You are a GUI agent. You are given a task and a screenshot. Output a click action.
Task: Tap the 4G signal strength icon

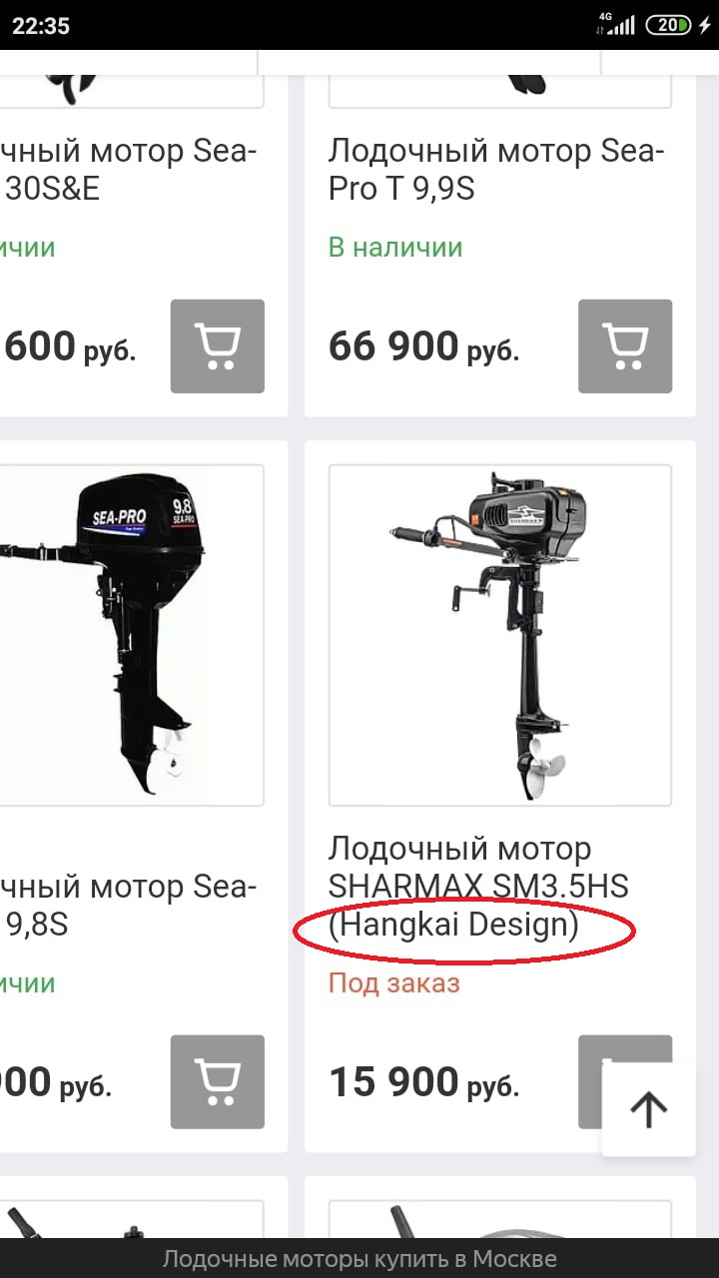(615, 24)
